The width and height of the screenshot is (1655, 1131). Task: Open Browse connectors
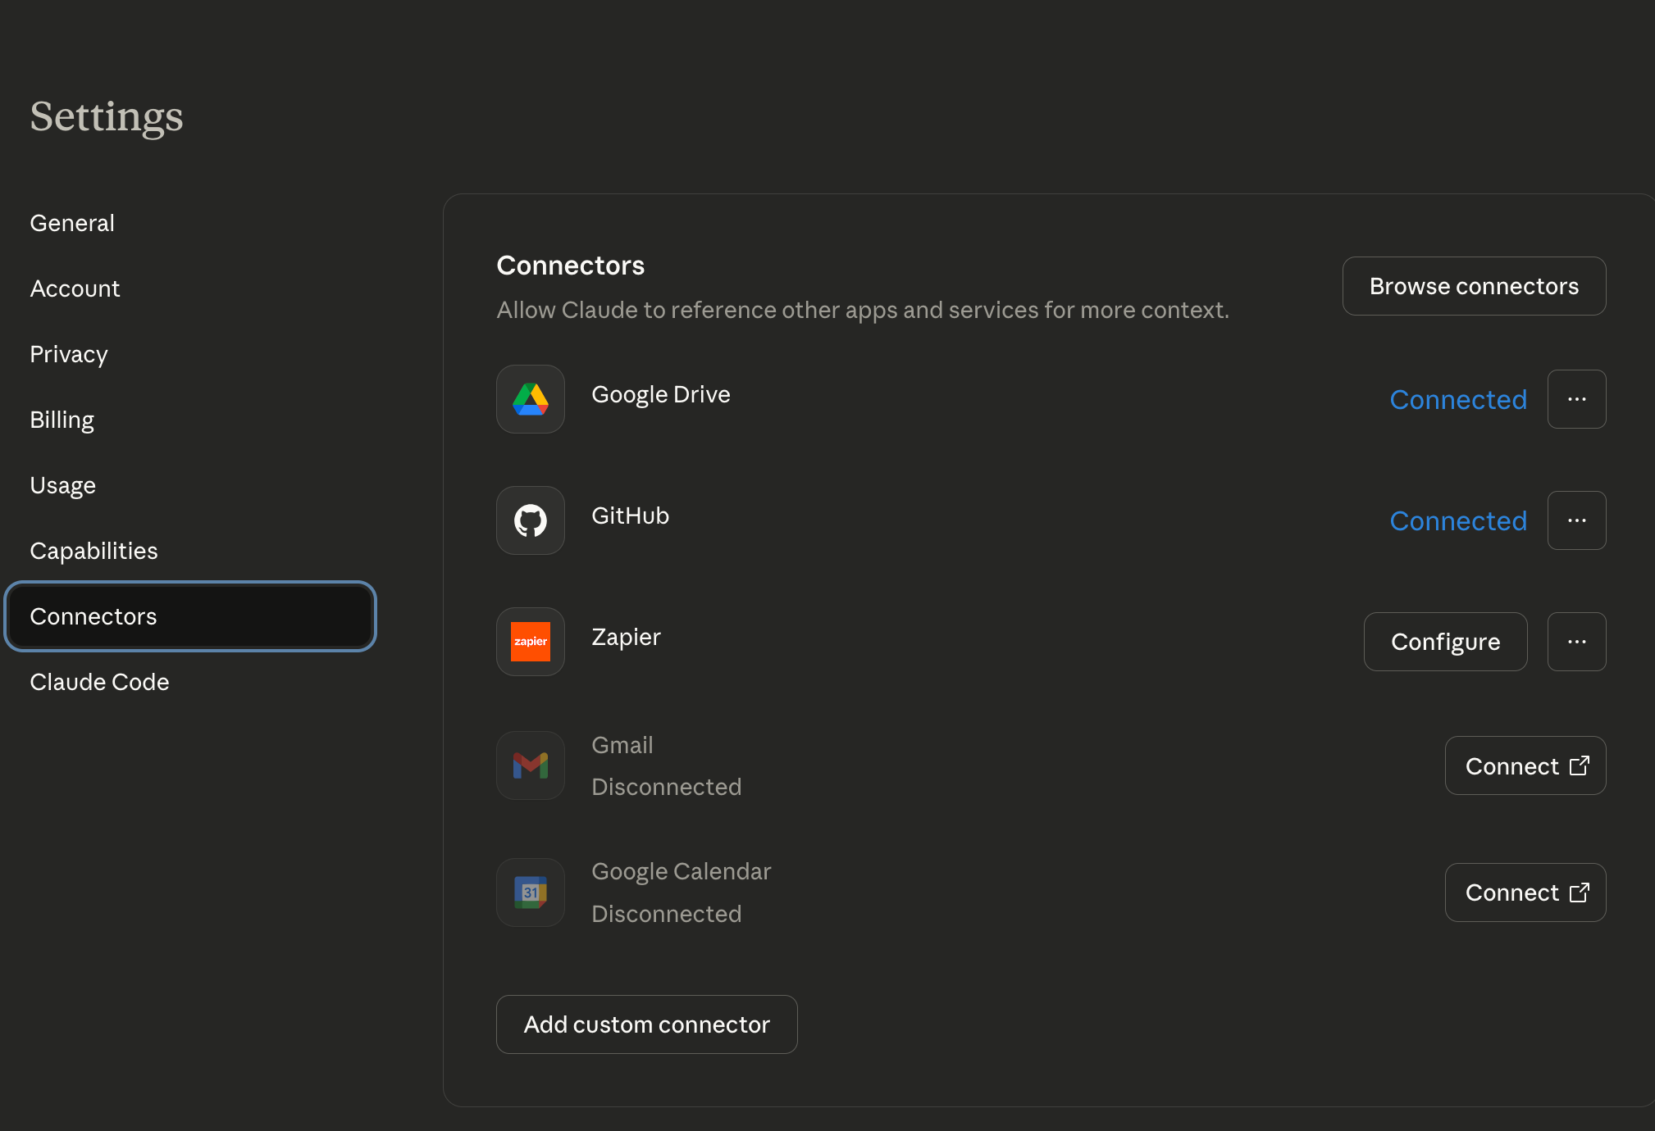[1474, 286]
